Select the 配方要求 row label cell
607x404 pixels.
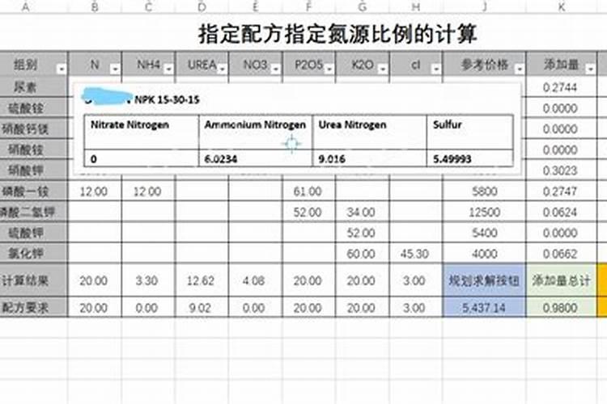click(33, 308)
